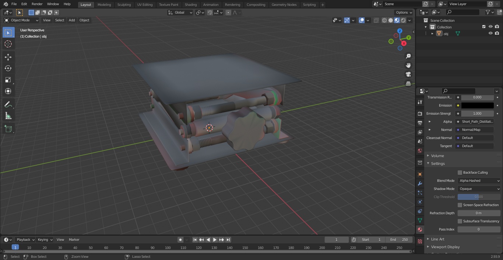Screen dimensions: 503x260
Task: Open the World properties tab
Action: [420, 150]
